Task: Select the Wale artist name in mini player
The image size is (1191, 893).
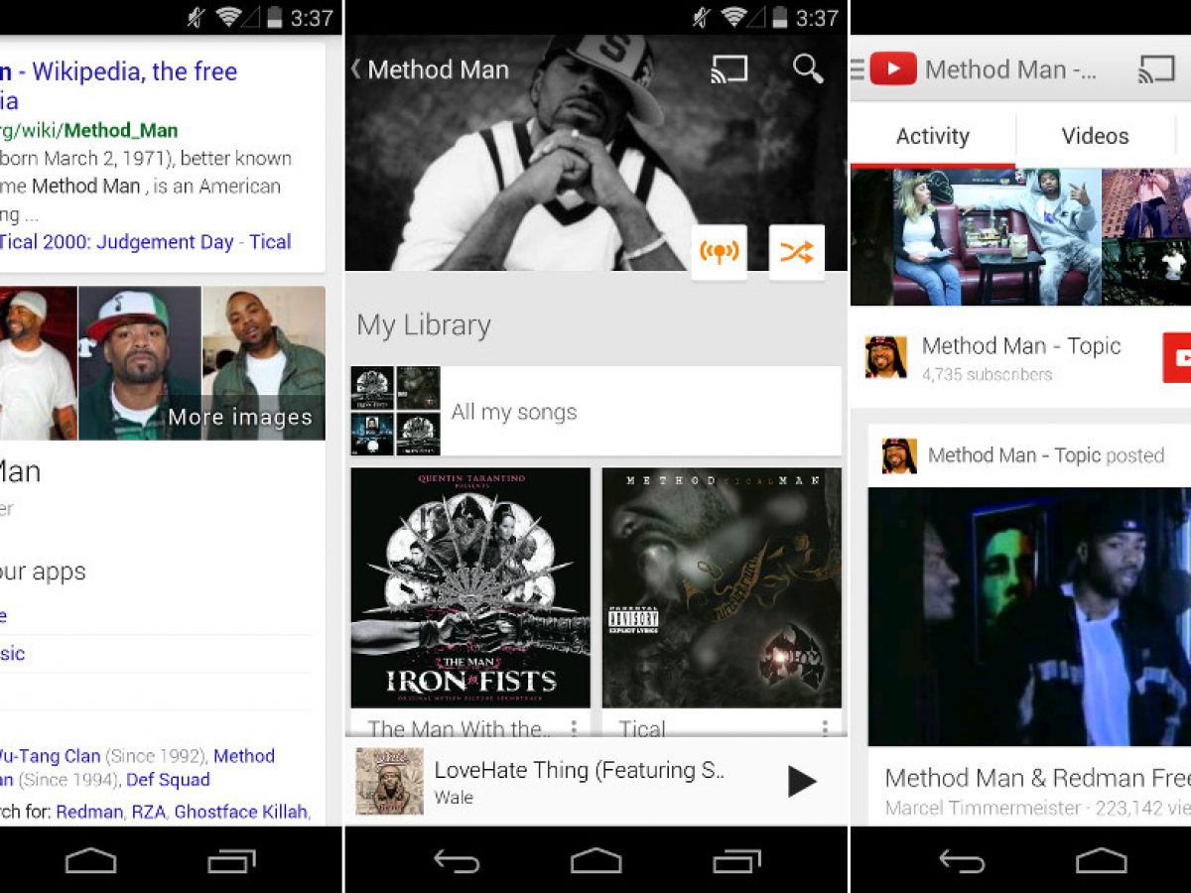Action: pos(454,797)
